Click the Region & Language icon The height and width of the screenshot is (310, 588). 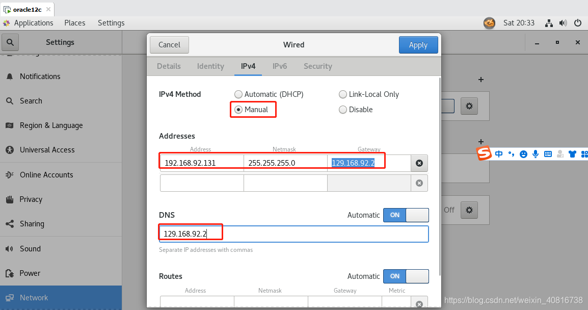point(10,125)
